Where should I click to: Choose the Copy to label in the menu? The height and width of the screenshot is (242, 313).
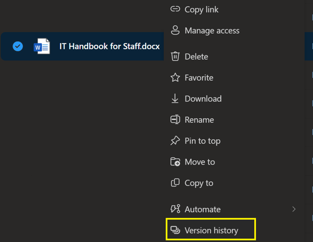click(199, 183)
